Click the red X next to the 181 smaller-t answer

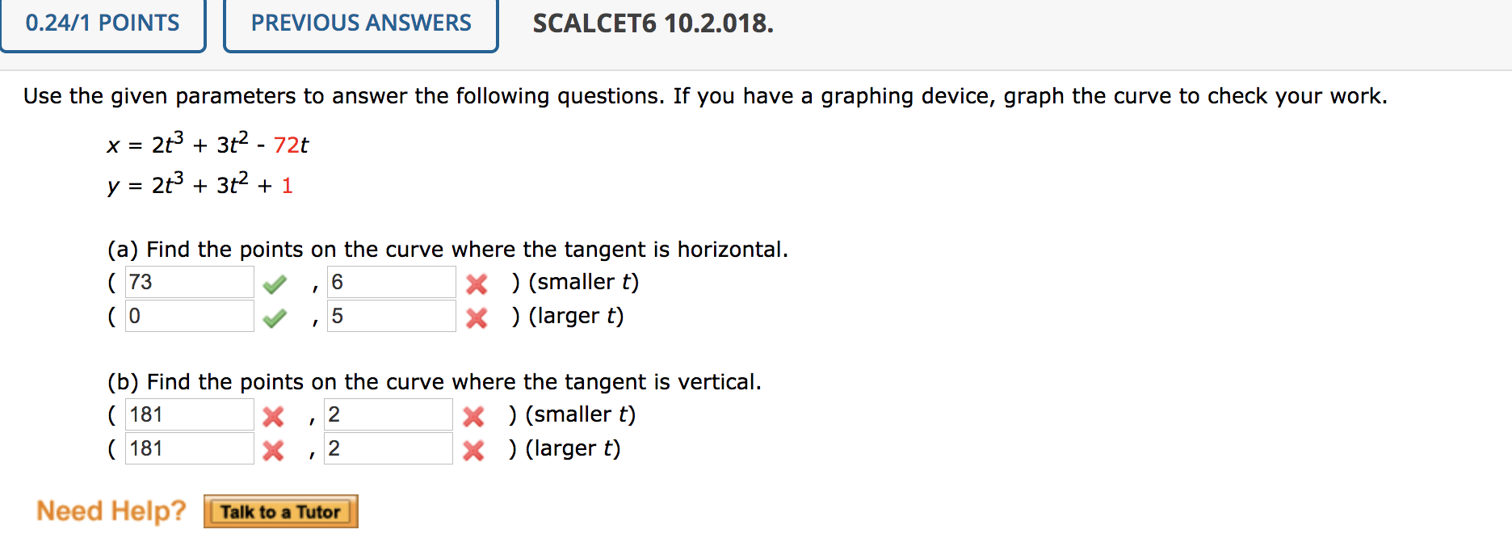[273, 415]
